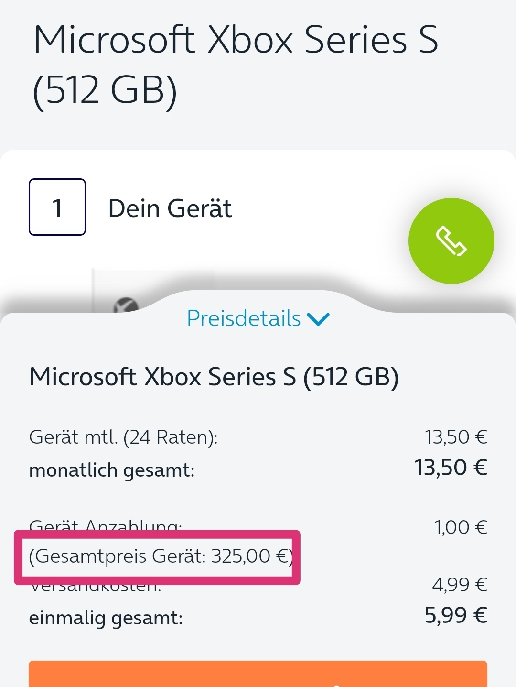
Task: Click the Gerät mtl. (24 Raten) label
Action: coord(123,437)
